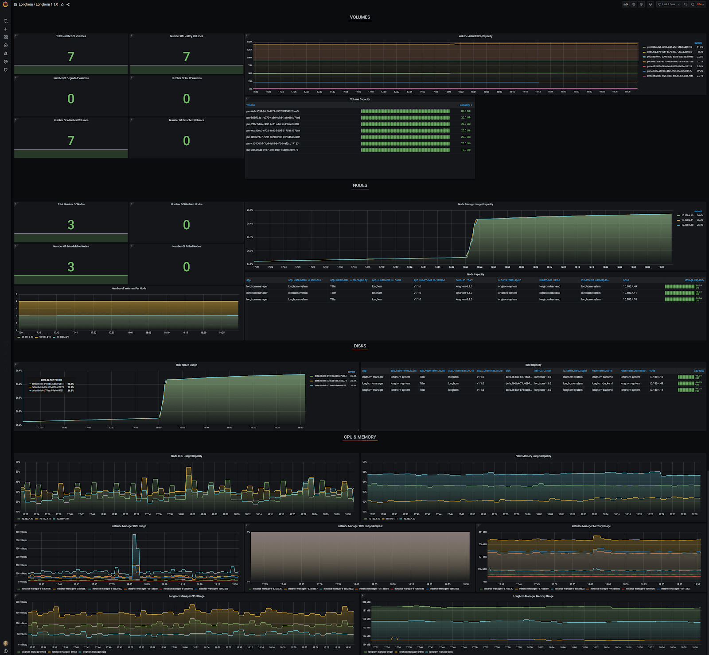Image resolution: width=709 pixels, height=655 pixels.
Task: Collapse the VOLUMES row header
Action: [360, 17]
